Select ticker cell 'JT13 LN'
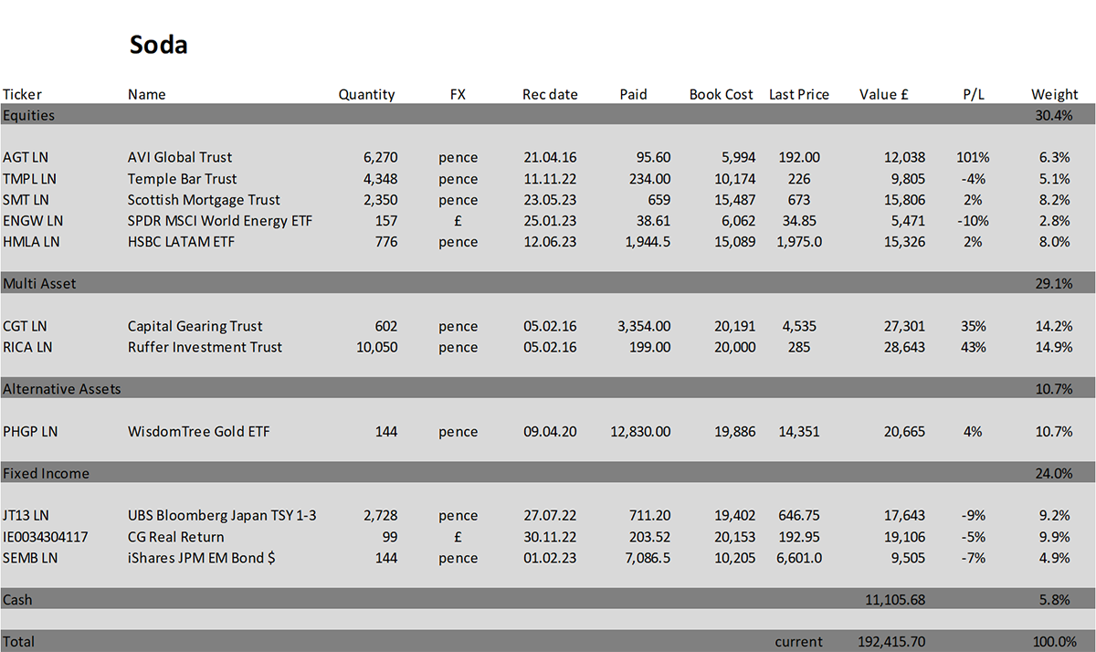The height and width of the screenshot is (652, 1096). pos(27,516)
